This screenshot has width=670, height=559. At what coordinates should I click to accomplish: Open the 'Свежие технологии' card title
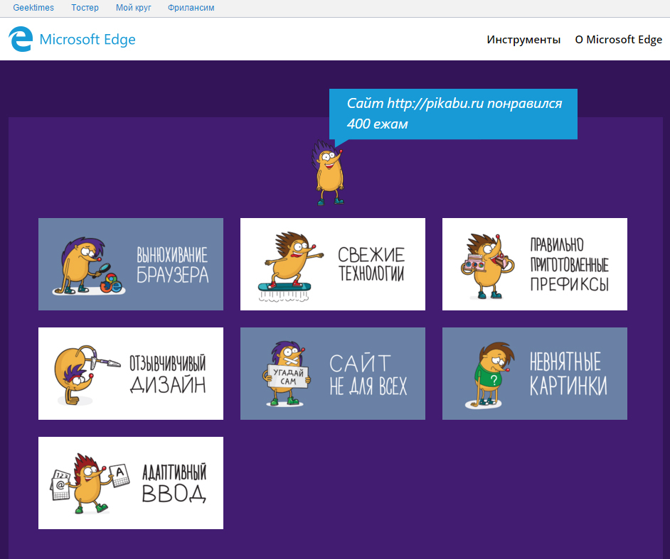click(x=371, y=264)
